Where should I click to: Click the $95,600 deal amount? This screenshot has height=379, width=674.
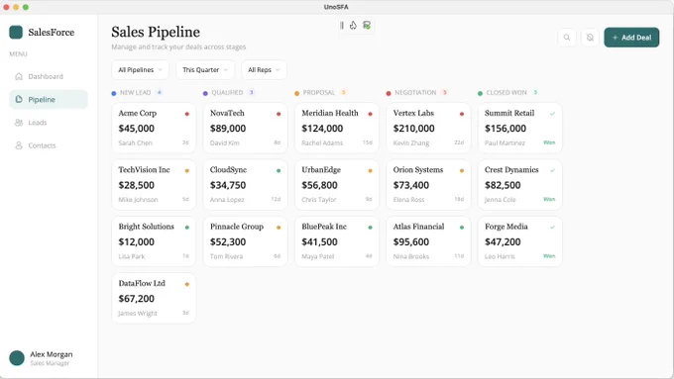pyautogui.click(x=411, y=241)
